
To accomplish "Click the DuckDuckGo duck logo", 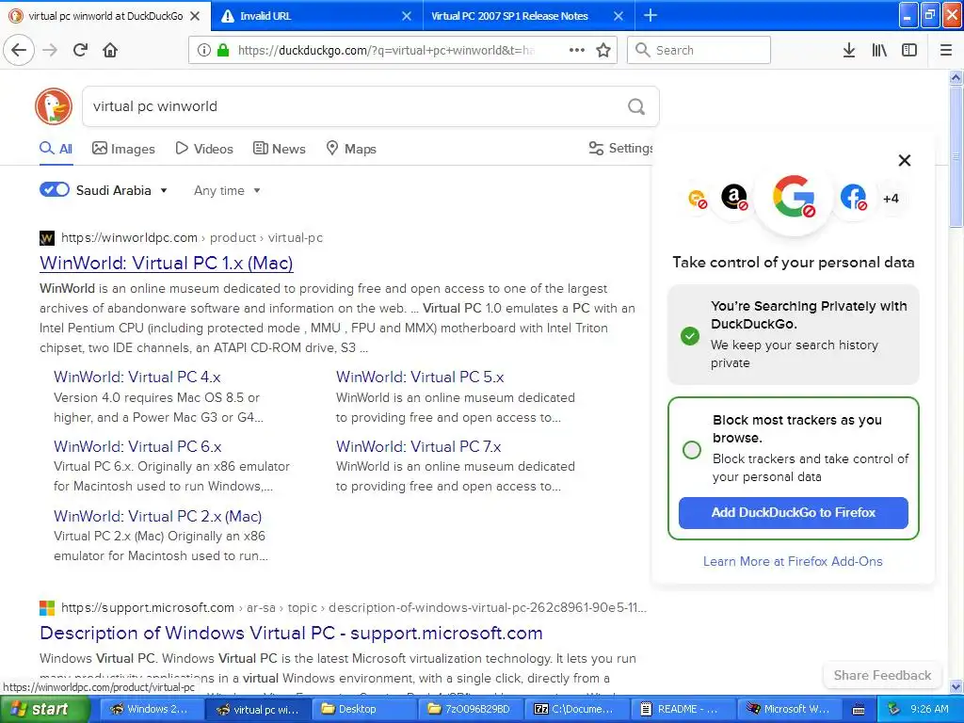I will point(54,106).
